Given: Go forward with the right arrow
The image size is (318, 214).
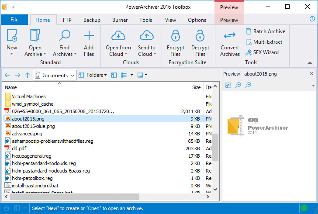Looking at the screenshot, I should point(17,75).
